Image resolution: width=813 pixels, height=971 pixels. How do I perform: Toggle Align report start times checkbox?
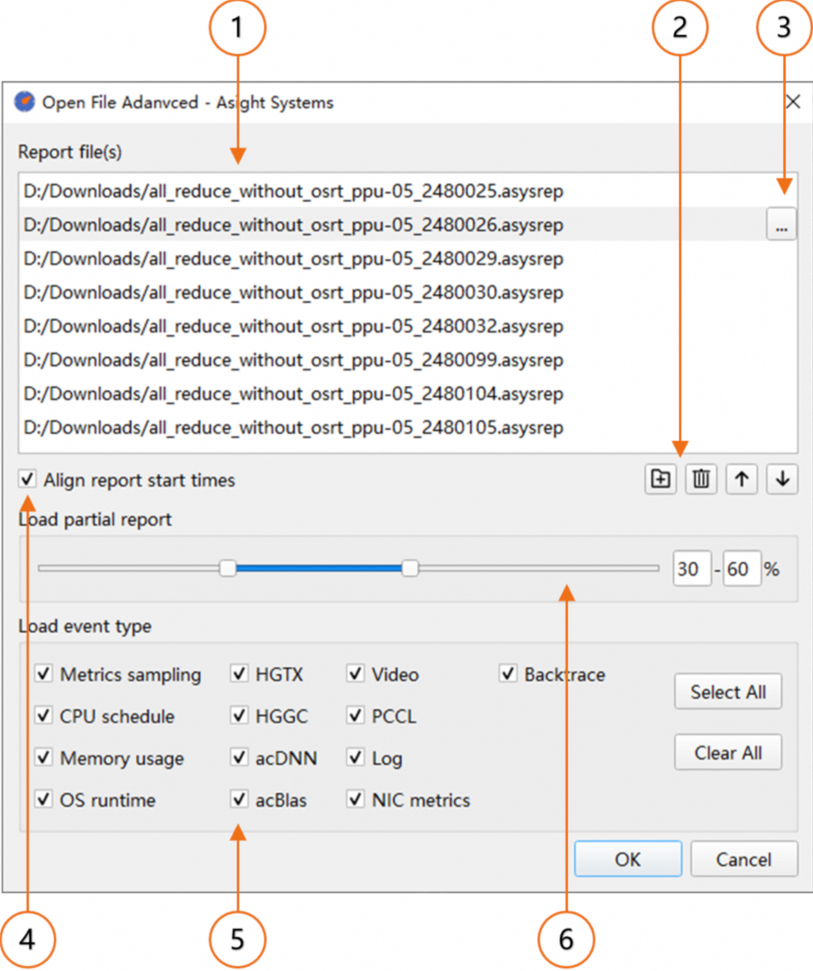point(27,480)
